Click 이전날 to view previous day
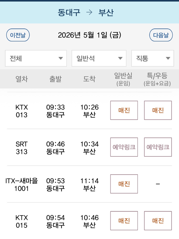 [x=18, y=35]
